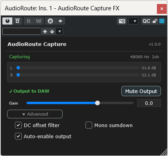Image resolution: width=168 pixels, height=156 pixels.
Task: Click the -32.1 dB level readout
Action: (x=148, y=75)
